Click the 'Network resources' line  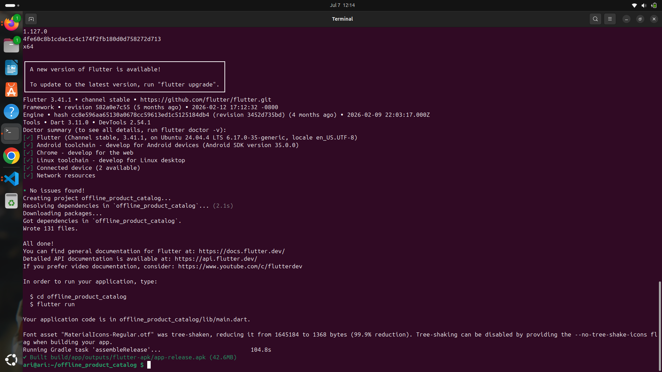(x=59, y=175)
